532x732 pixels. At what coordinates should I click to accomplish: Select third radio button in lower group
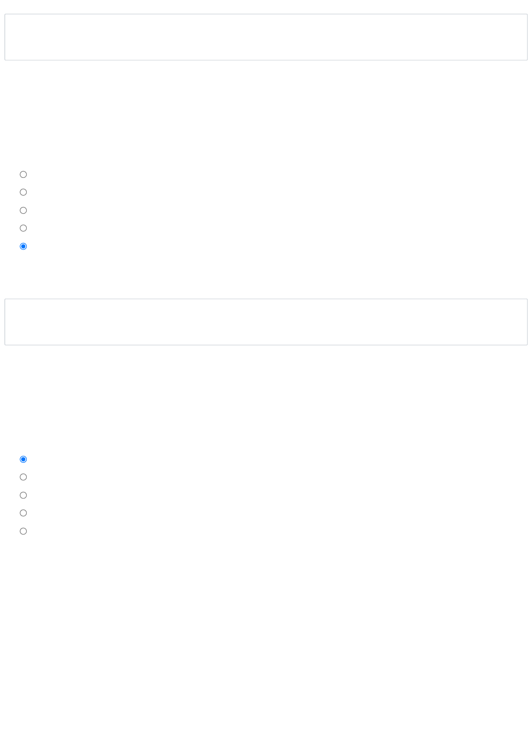(23, 495)
